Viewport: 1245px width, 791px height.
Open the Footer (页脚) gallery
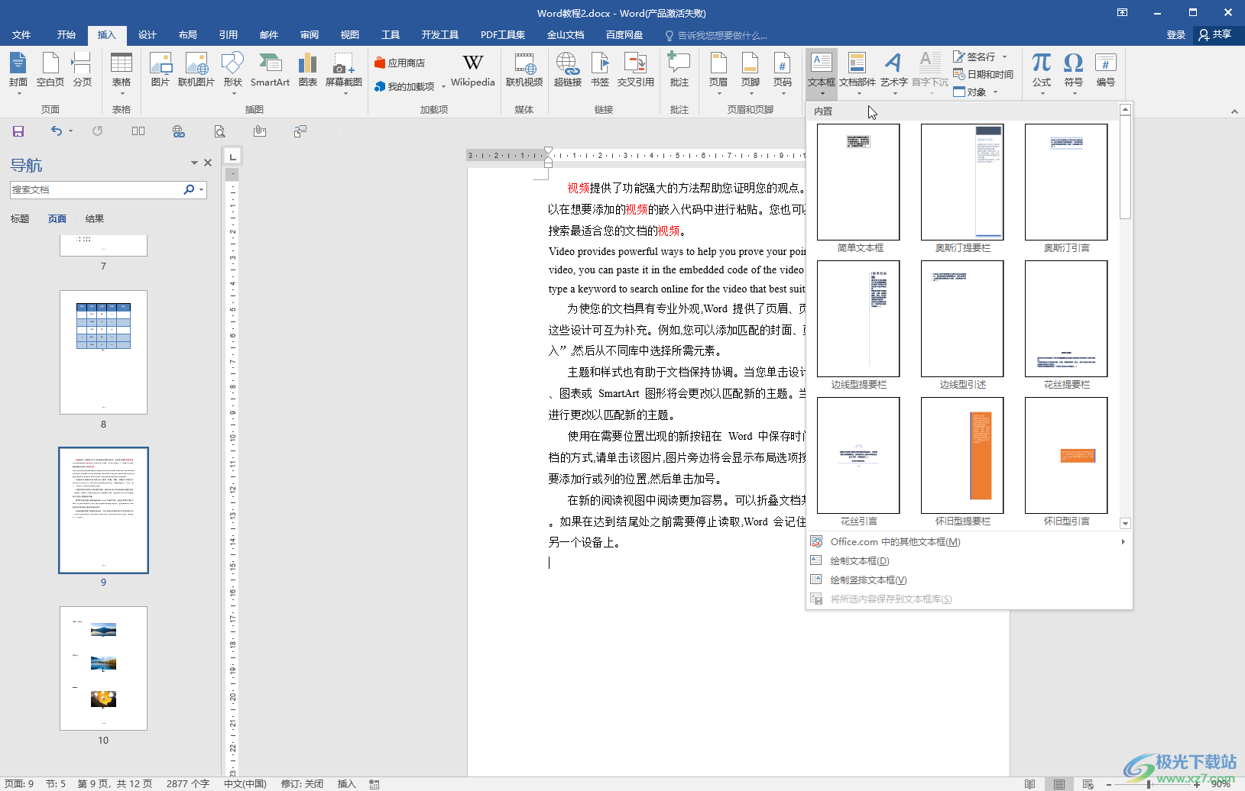(751, 73)
